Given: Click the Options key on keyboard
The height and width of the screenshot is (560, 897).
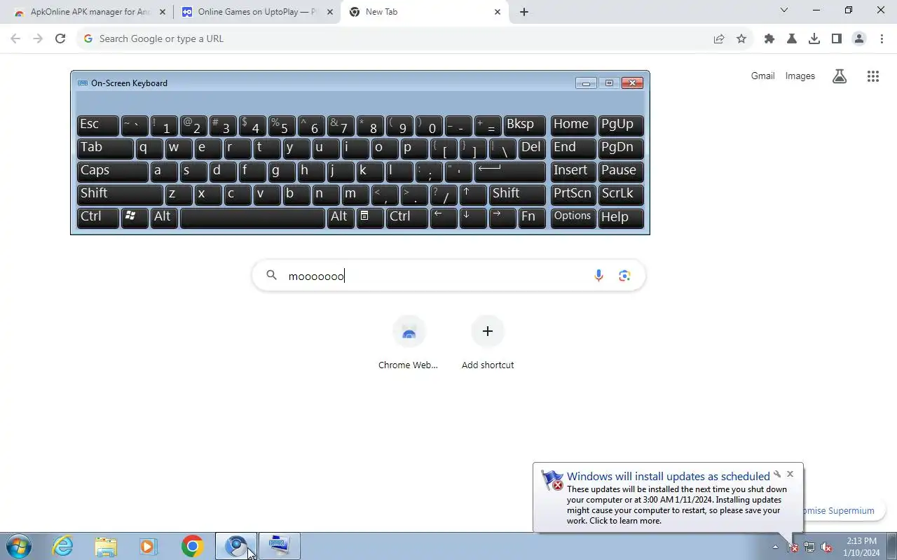Looking at the screenshot, I should pyautogui.click(x=573, y=217).
